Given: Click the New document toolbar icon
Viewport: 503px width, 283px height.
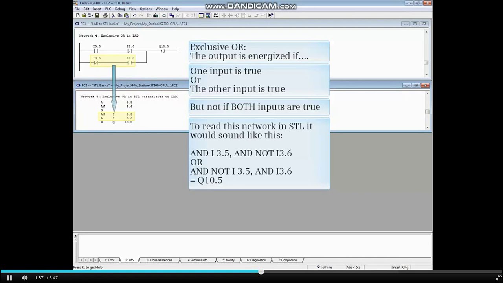Looking at the screenshot, I should coord(78,15).
